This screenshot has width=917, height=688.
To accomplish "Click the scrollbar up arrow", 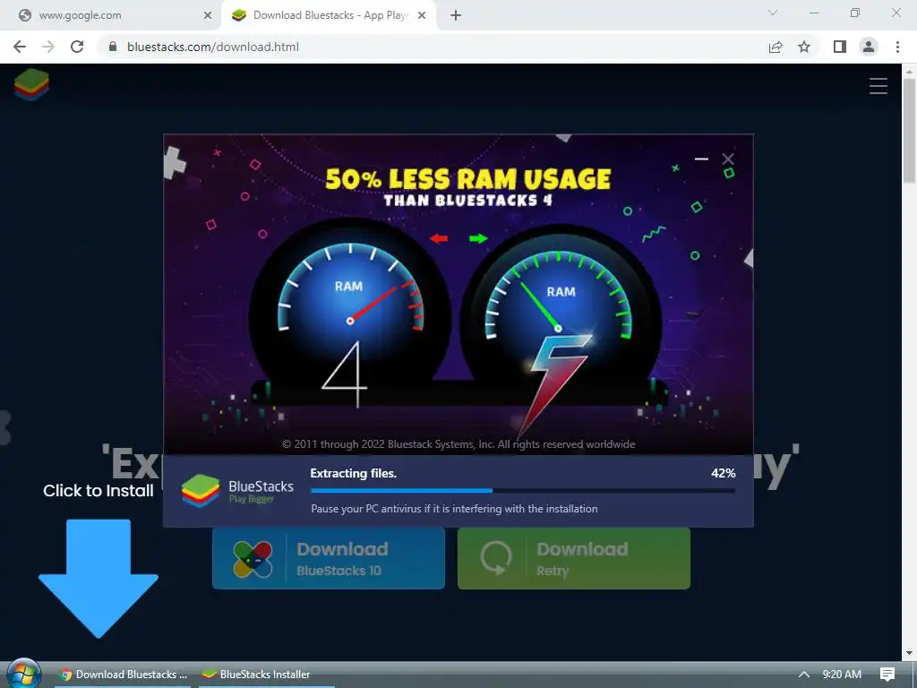I will [909, 71].
